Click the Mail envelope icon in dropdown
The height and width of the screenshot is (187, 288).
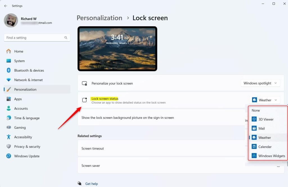(254, 128)
